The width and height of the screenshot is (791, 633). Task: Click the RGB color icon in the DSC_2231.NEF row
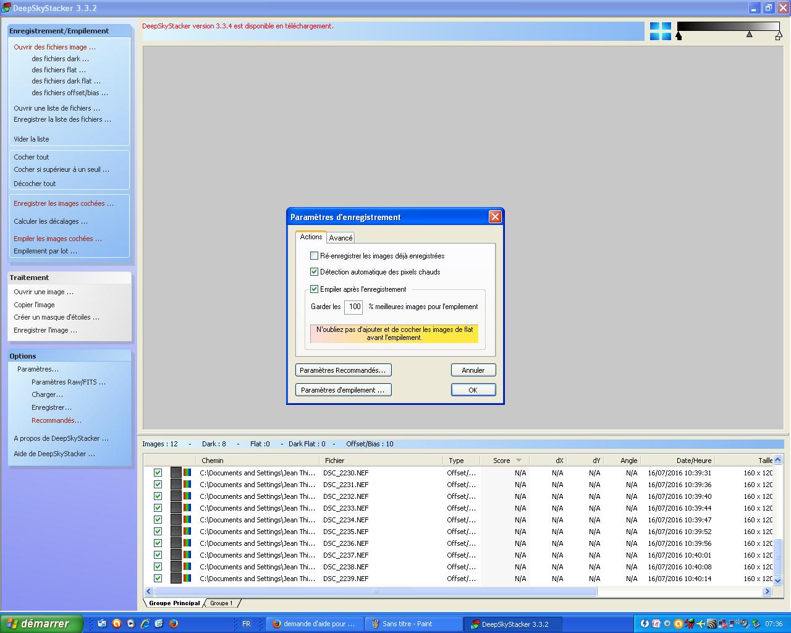click(187, 485)
